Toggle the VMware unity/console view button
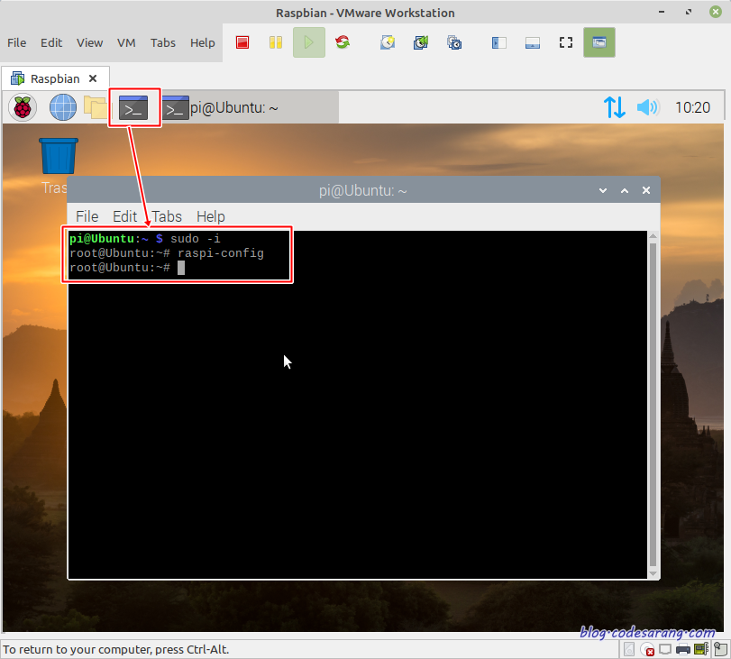Image resolution: width=731 pixels, height=659 pixels. click(599, 42)
